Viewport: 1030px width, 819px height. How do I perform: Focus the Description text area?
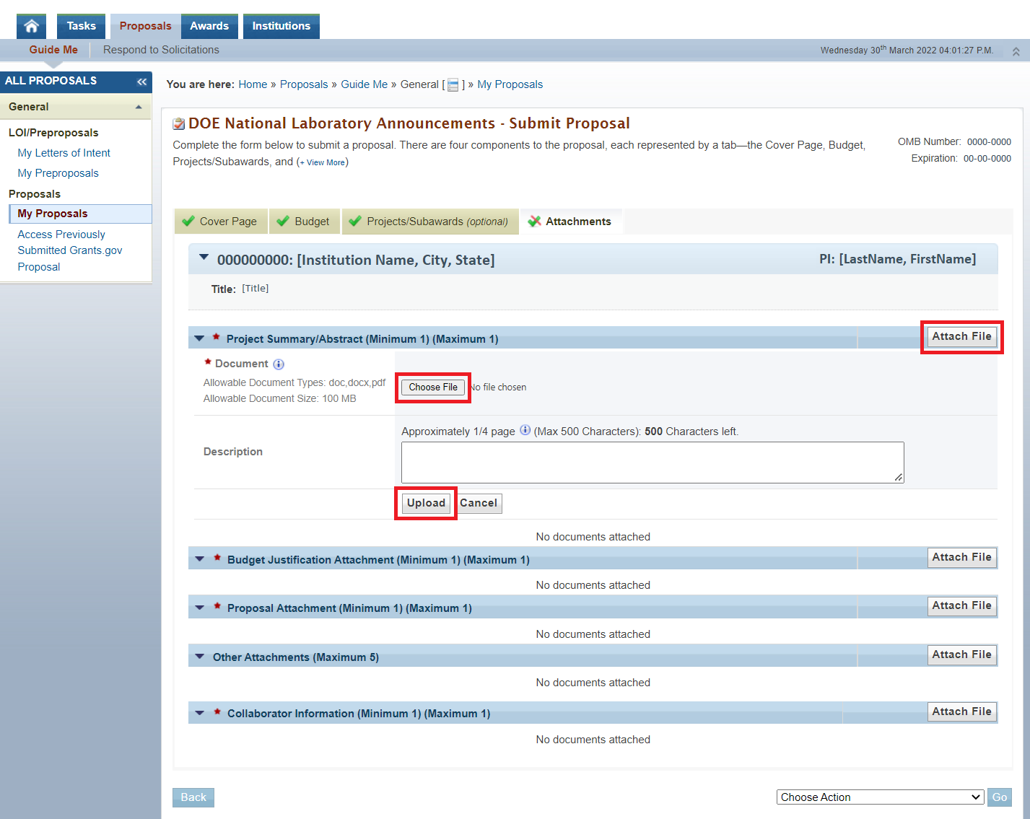[x=653, y=463]
